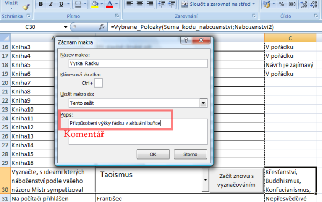Select cell with Křesťanství, Buddhismus text
322x202 pixels.
[290, 180]
